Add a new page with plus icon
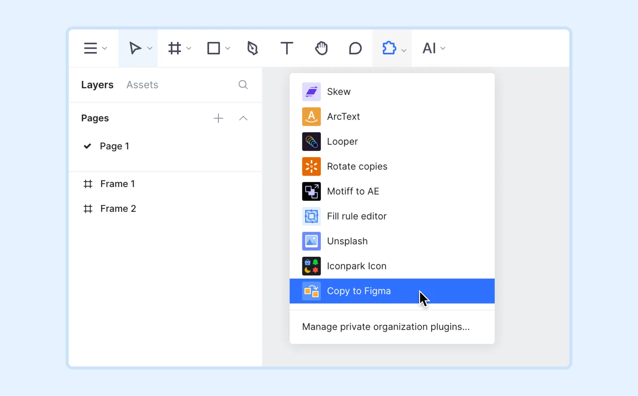This screenshot has height=396, width=638. pyautogui.click(x=218, y=118)
